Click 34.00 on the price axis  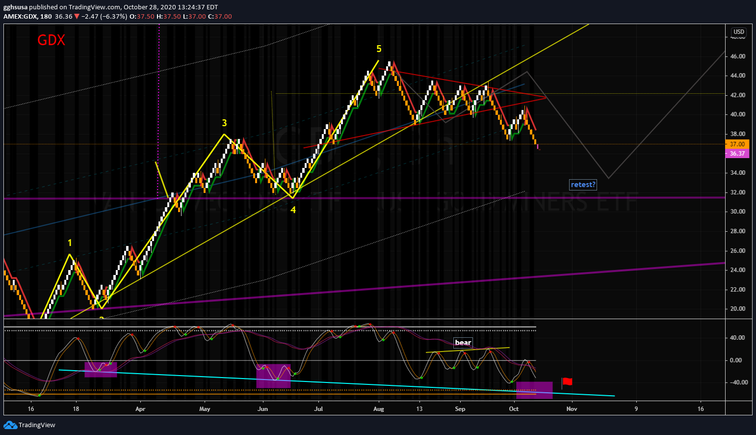pyautogui.click(x=737, y=173)
